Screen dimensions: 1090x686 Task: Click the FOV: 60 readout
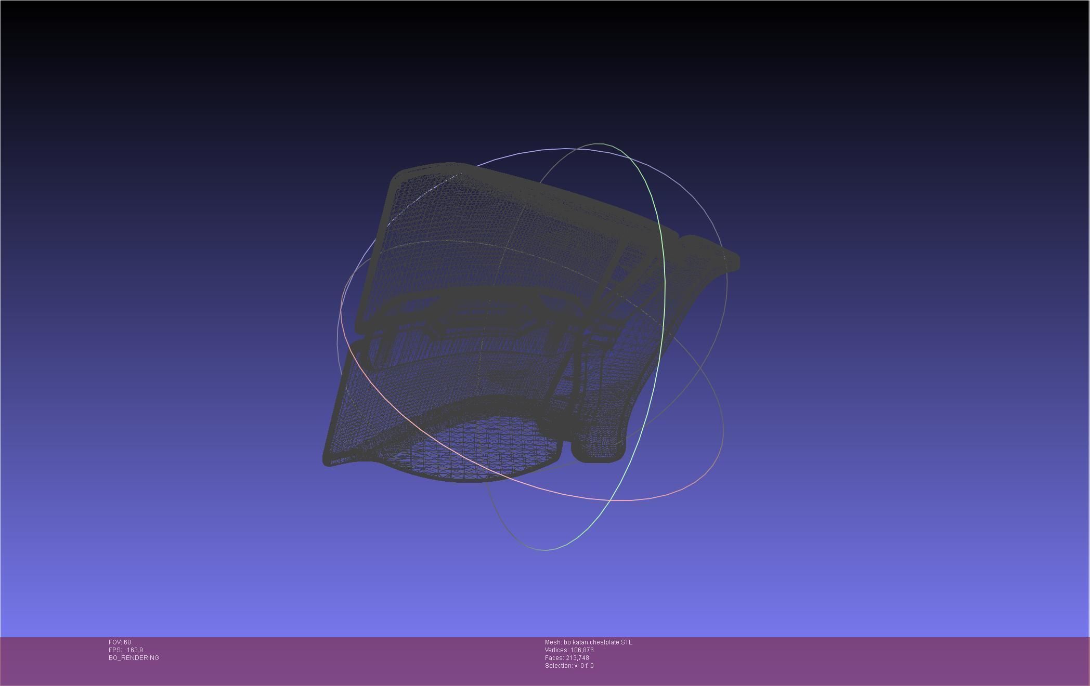pos(120,642)
